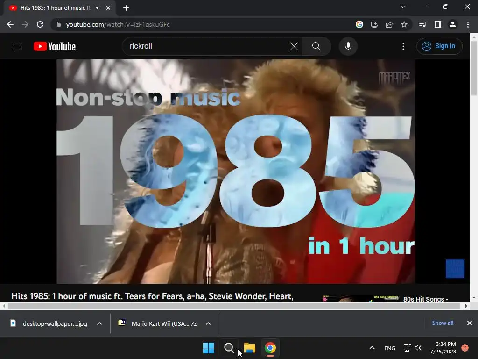Open the Chrome profile avatar menu

pyautogui.click(x=453, y=24)
